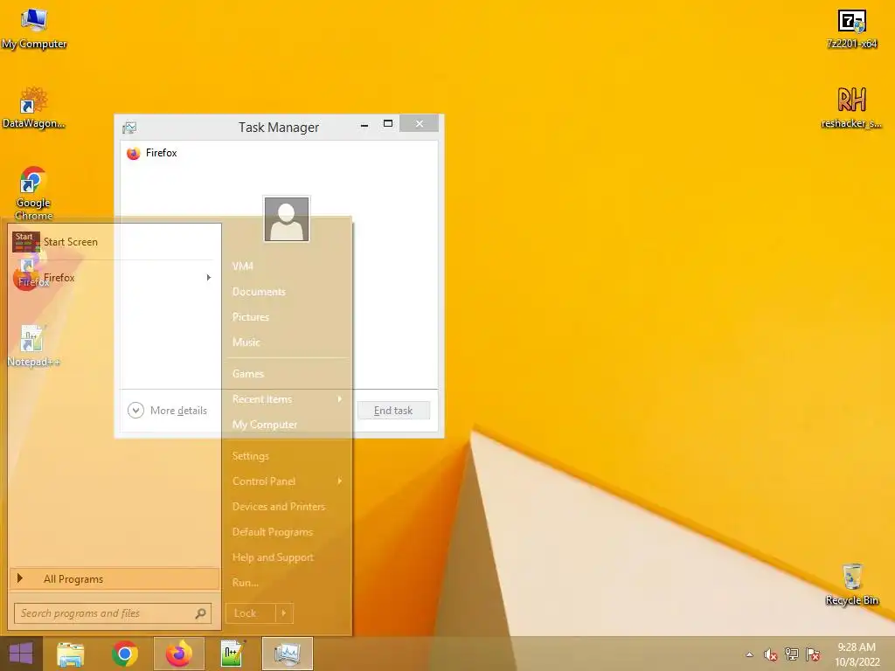
Task: Maximize the Task Manager window
Action: point(387,124)
